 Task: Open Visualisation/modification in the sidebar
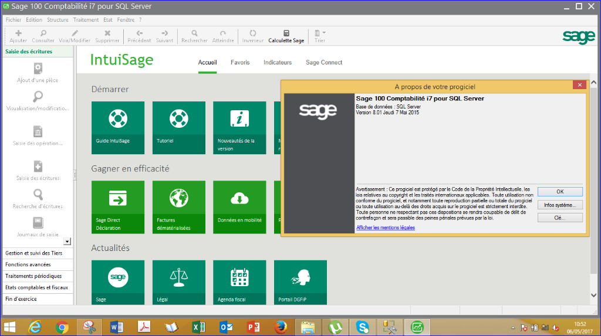point(38,101)
